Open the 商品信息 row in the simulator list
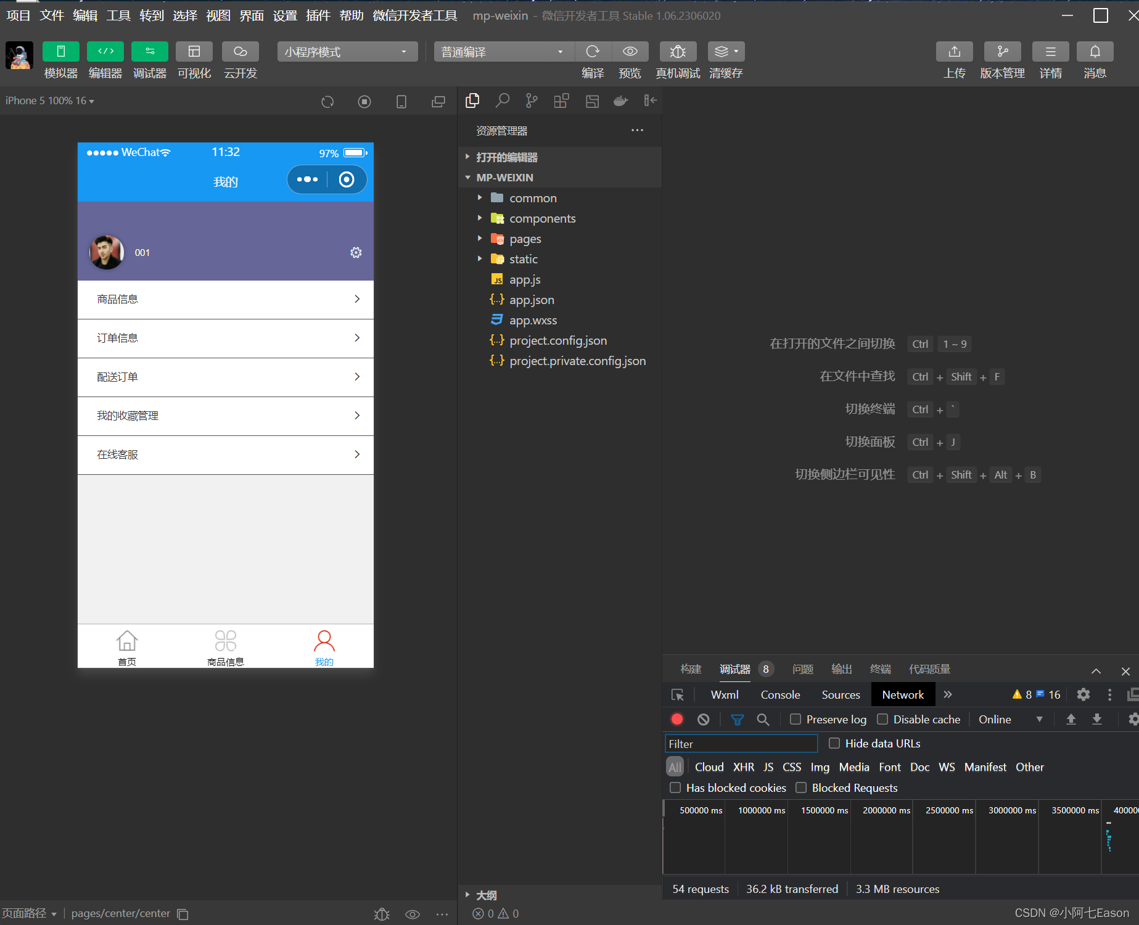1139x925 pixels. tap(226, 299)
